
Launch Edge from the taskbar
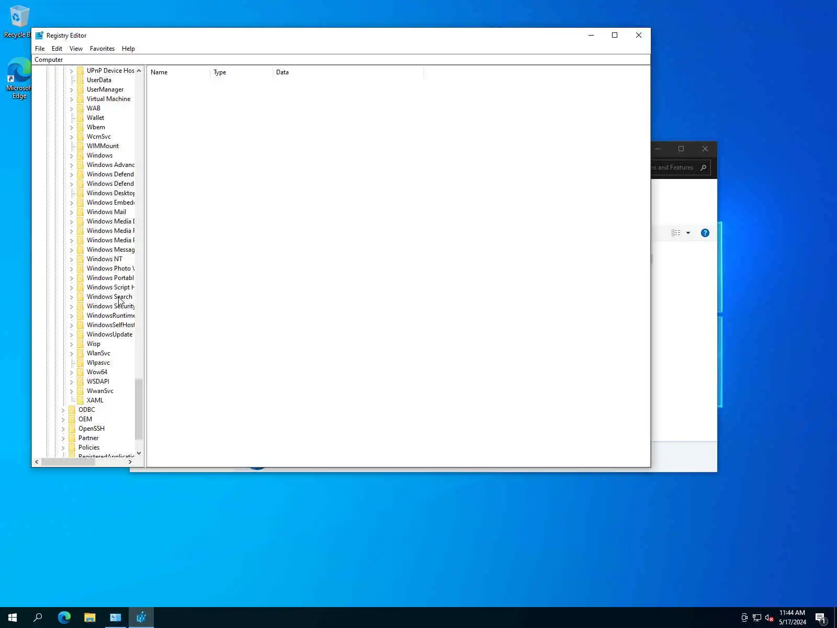(64, 618)
